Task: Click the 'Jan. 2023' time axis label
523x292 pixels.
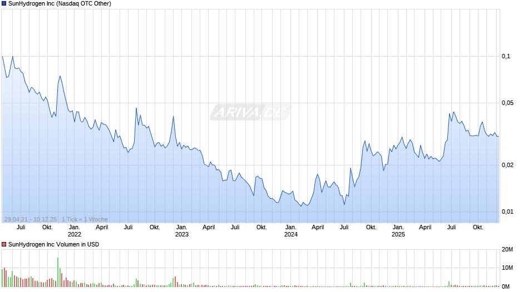Action: click(x=182, y=231)
